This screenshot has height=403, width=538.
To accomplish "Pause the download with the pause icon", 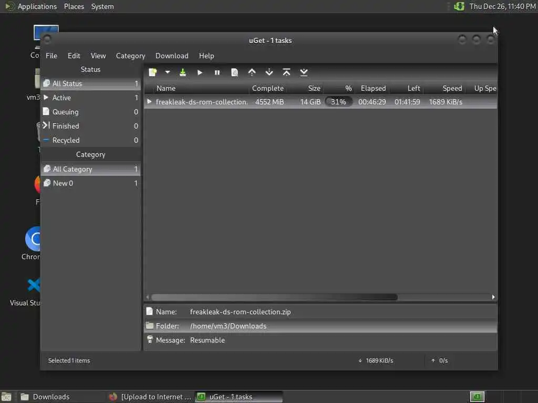I will click(217, 72).
